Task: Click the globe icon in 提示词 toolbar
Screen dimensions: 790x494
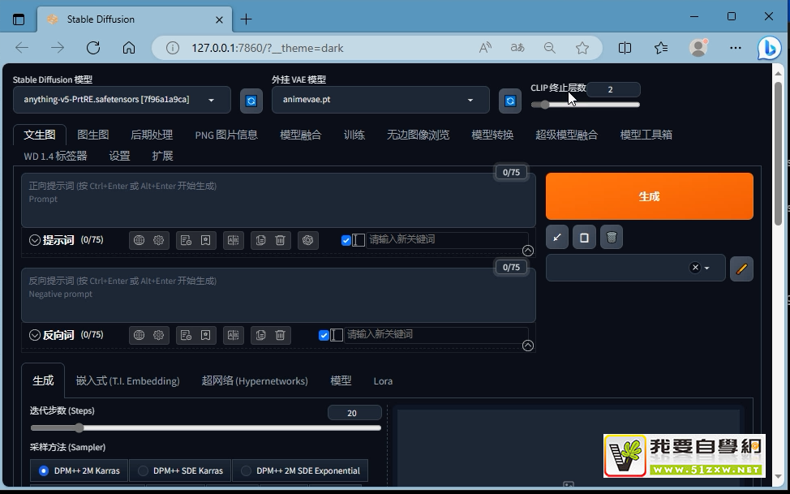Action: click(x=139, y=240)
